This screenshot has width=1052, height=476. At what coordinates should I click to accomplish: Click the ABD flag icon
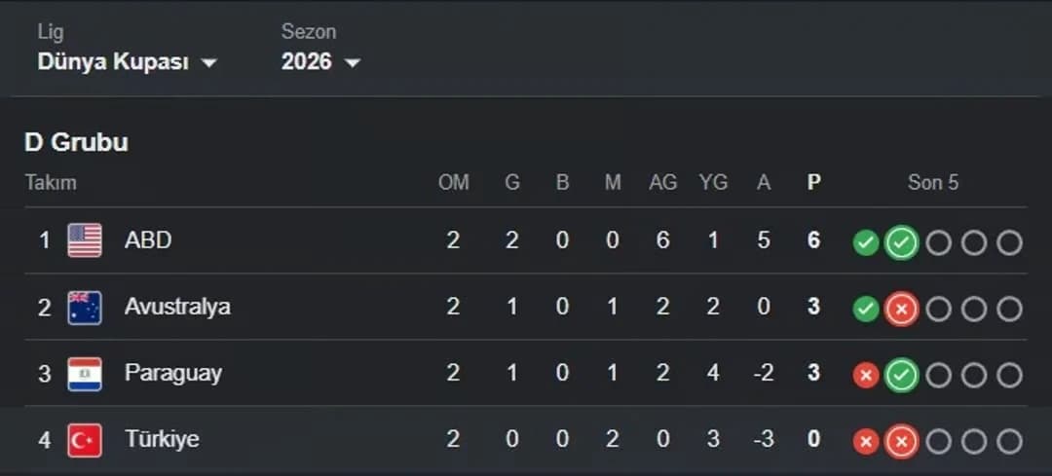coord(85,240)
